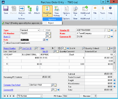Click the AA analytical accounting icon
The width and height of the screenshot is (118, 99).
coord(30,10)
